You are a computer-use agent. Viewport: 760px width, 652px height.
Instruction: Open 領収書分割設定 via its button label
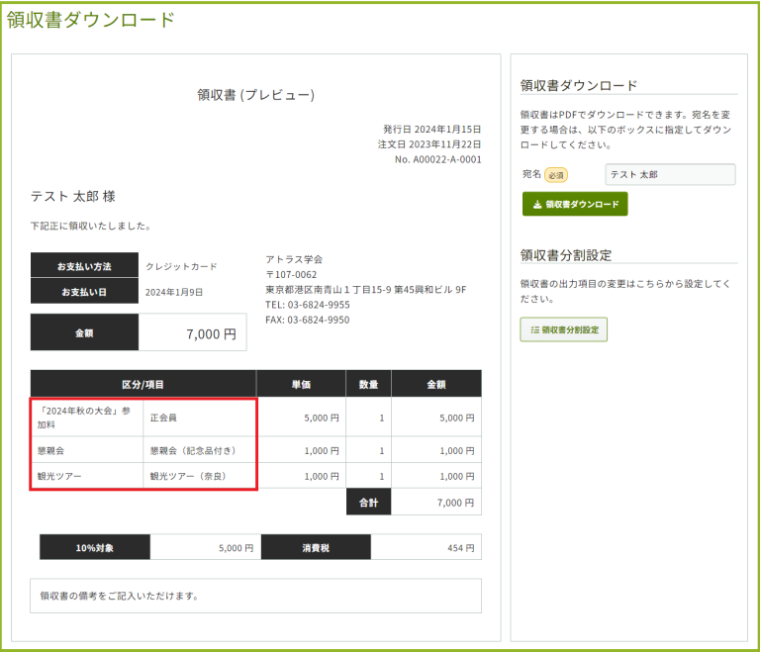point(570,330)
